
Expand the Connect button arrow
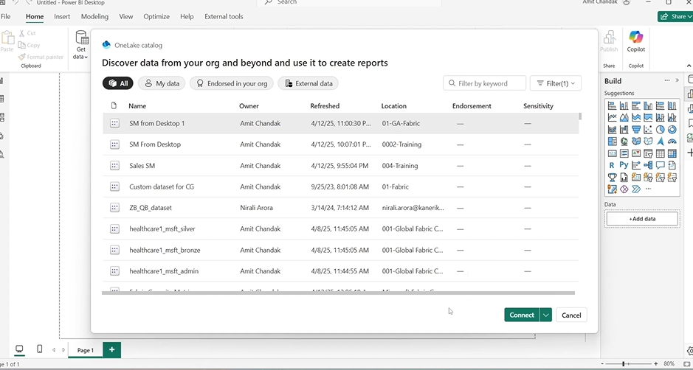[546, 315]
